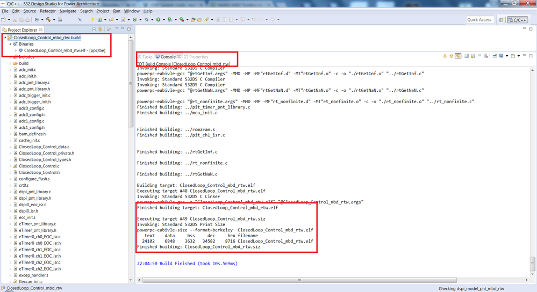This screenshot has width=537, height=292.
Task: Click the Console previous error up arrow
Action: click(452, 56)
